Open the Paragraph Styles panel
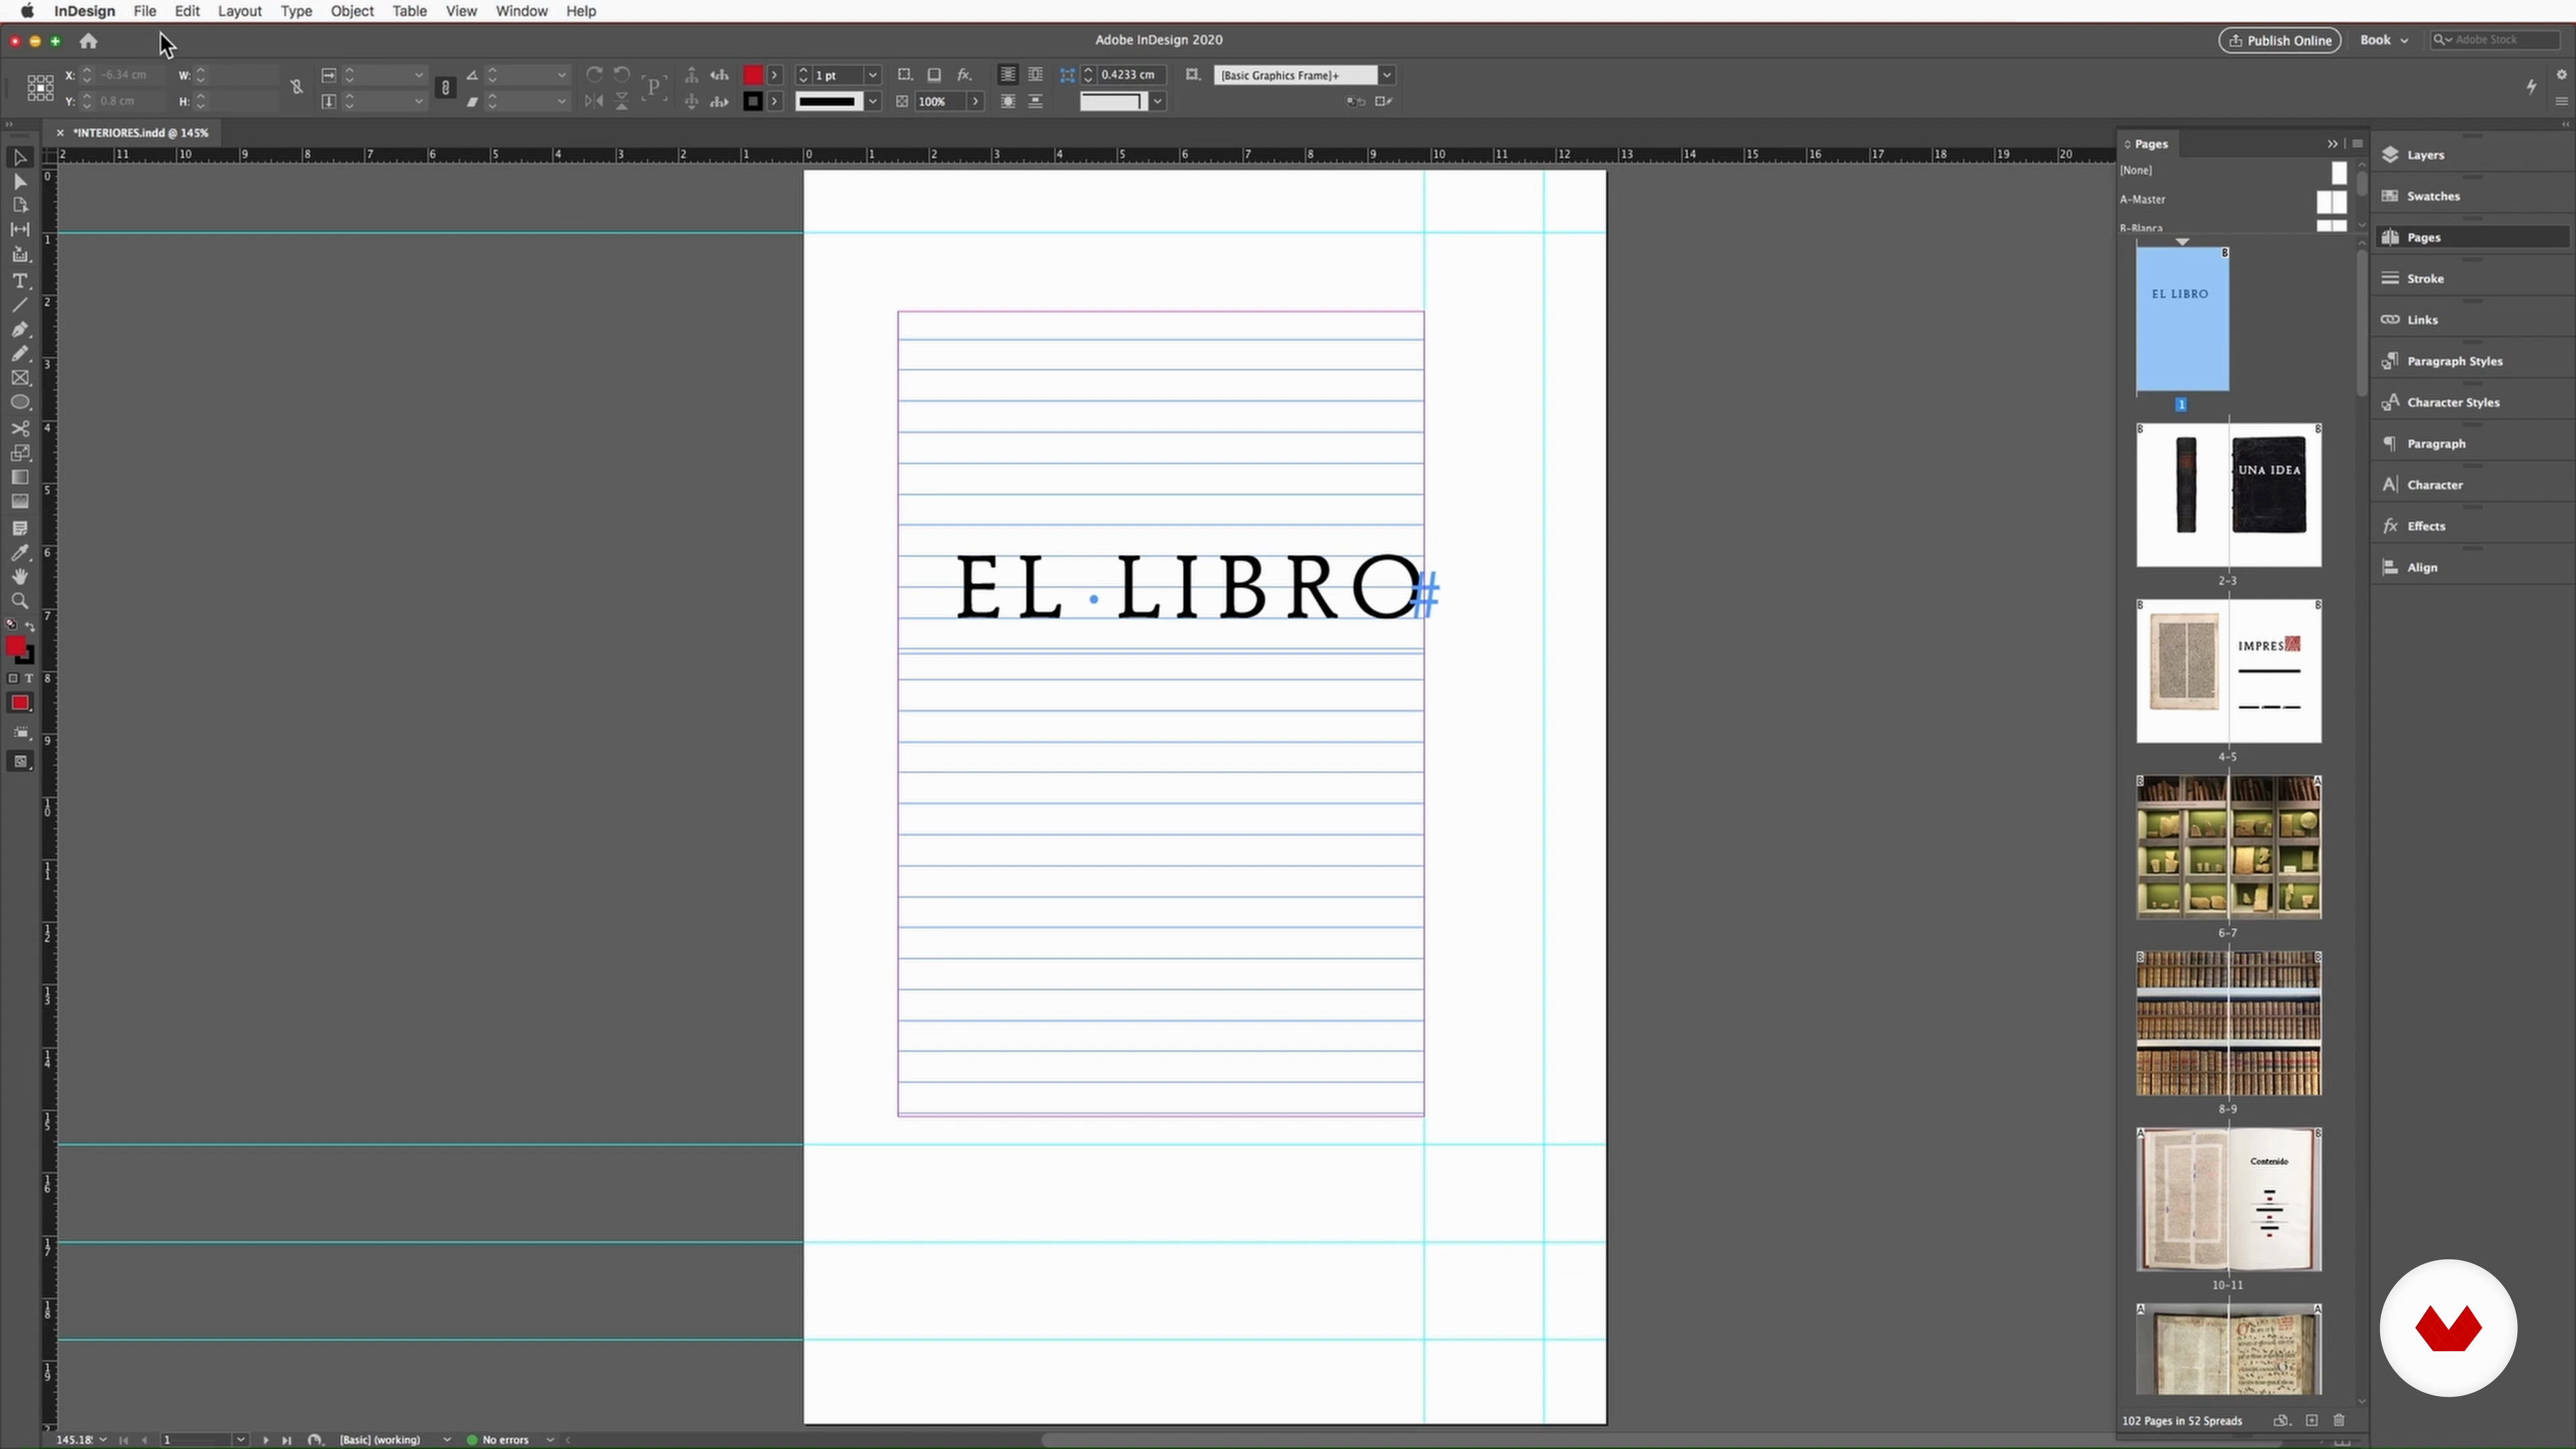This screenshot has width=2576, height=1449. pyautogui.click(x=2472, y=361)
